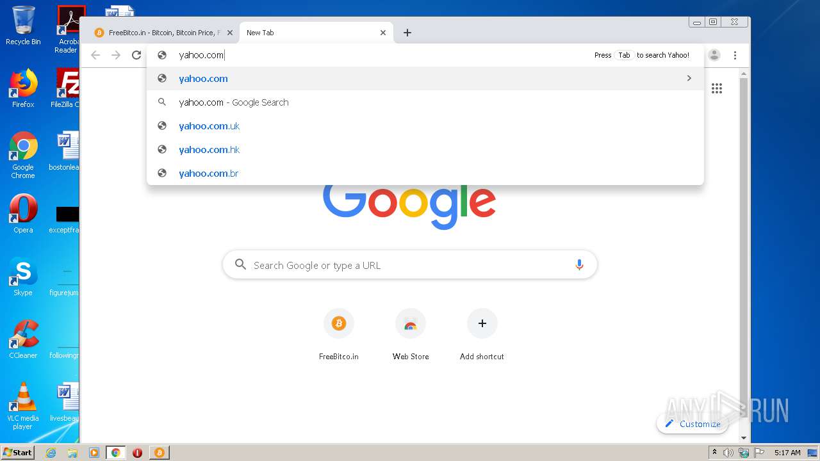Open the Customize button

[693, 424]
